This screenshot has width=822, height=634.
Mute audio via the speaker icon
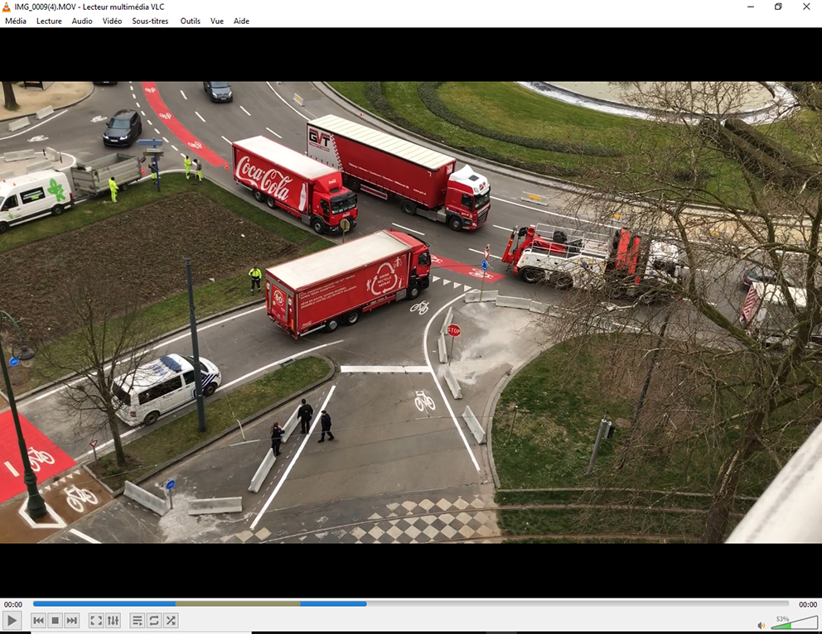tap(762, 625)
